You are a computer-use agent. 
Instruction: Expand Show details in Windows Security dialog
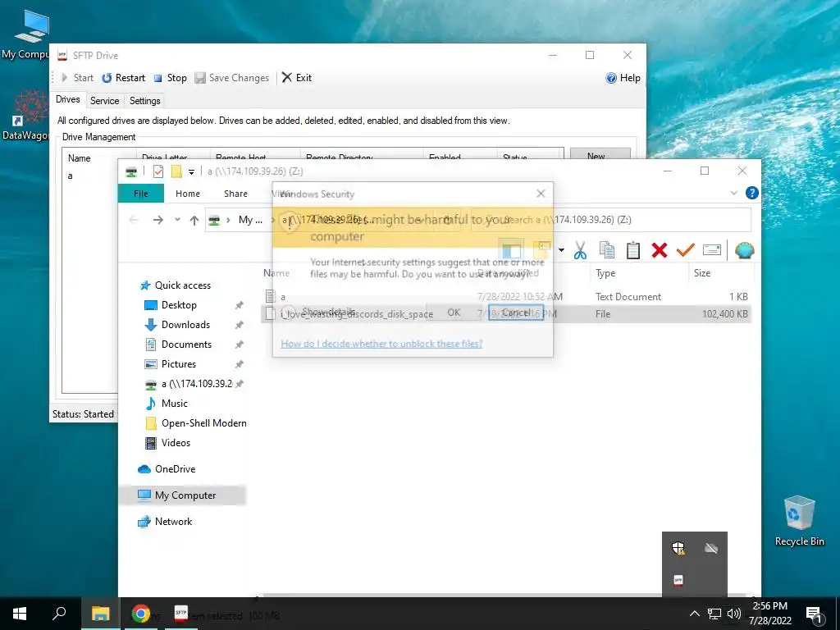318,312
